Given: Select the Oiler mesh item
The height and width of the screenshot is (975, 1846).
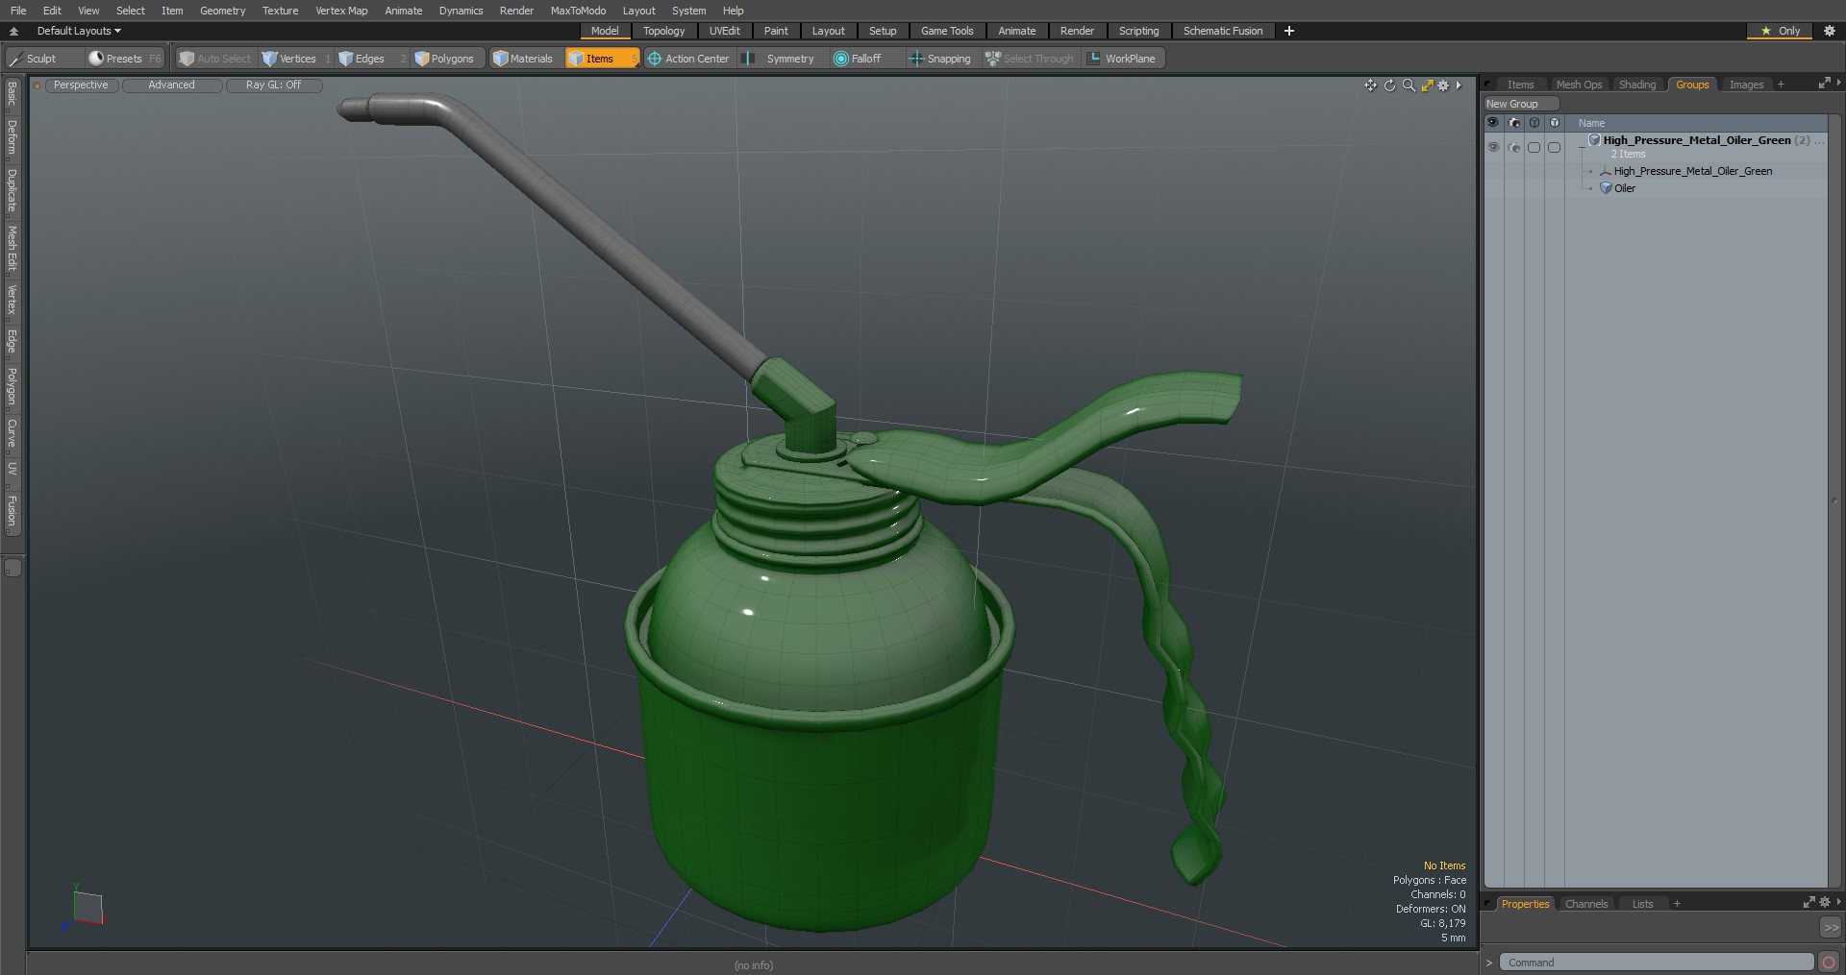Looking at the screenshot, I should point(1624,188).
